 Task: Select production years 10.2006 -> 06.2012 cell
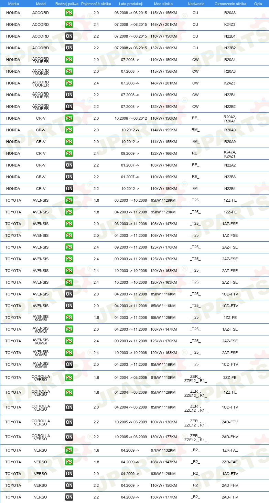point(131,118)
